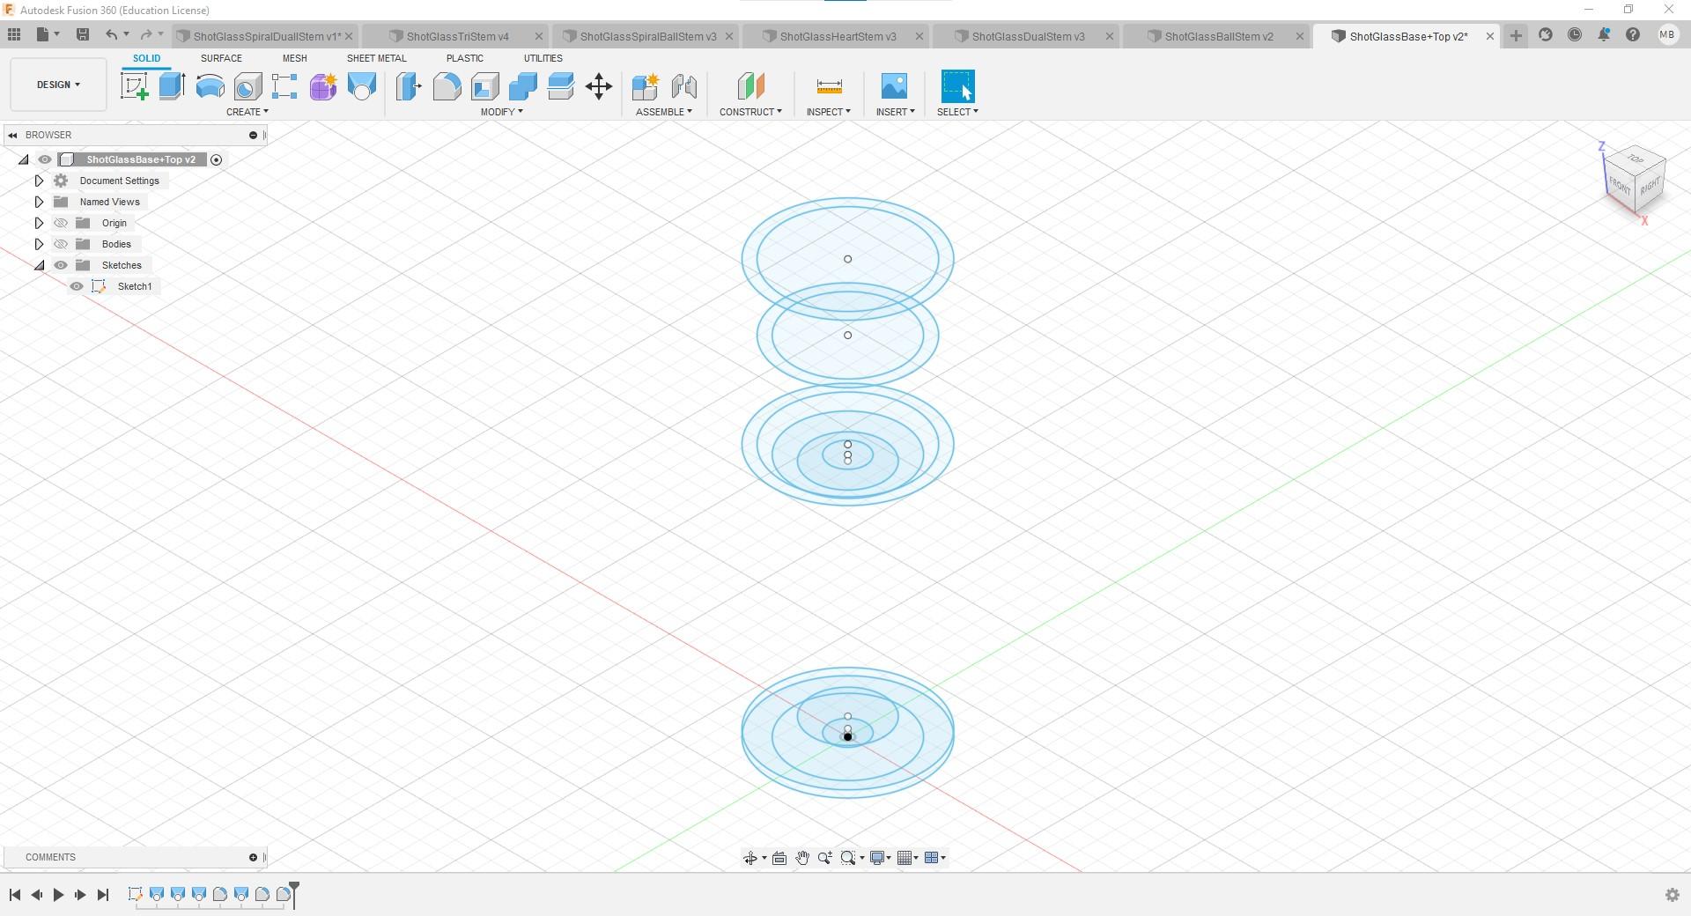The width and height of the screenshot is (1691, 916).
Task: Open the ASSEMBLE dropdown menu
Action: (664, 112)
